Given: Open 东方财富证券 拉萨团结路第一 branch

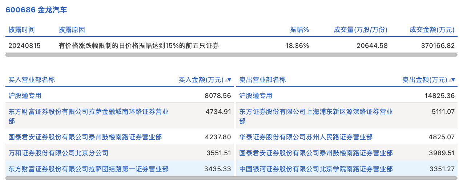Looking at the screenshot, I should pyautogui.click(x=89, y=169).
